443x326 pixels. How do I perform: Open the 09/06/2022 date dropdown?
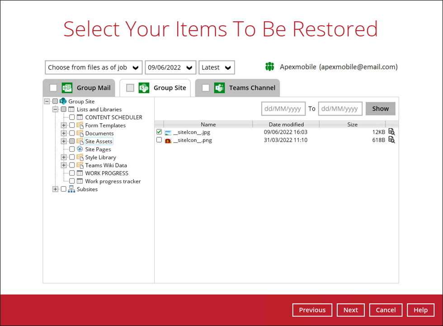click(170, 67)
